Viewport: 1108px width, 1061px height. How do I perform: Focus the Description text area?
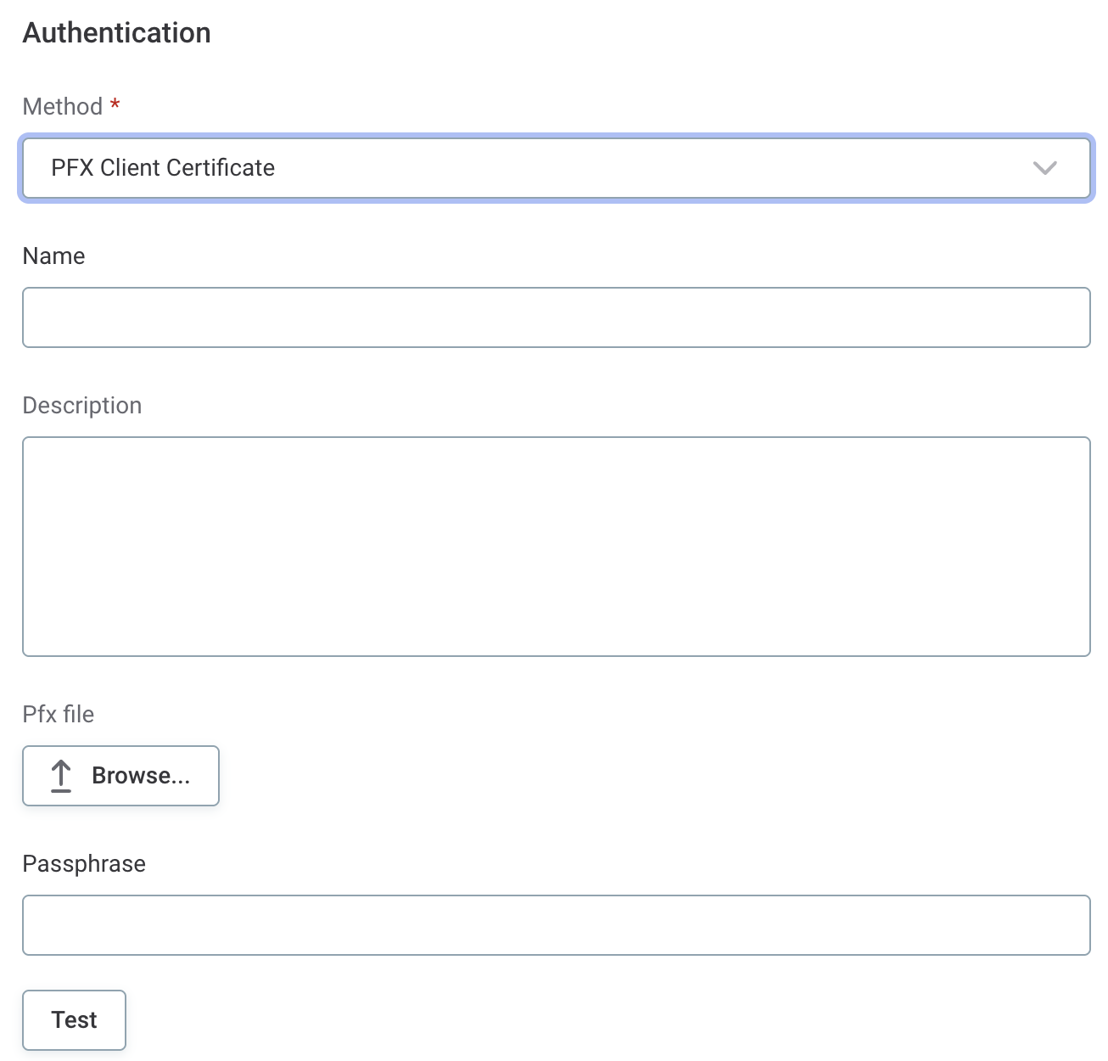click(556, 547)
